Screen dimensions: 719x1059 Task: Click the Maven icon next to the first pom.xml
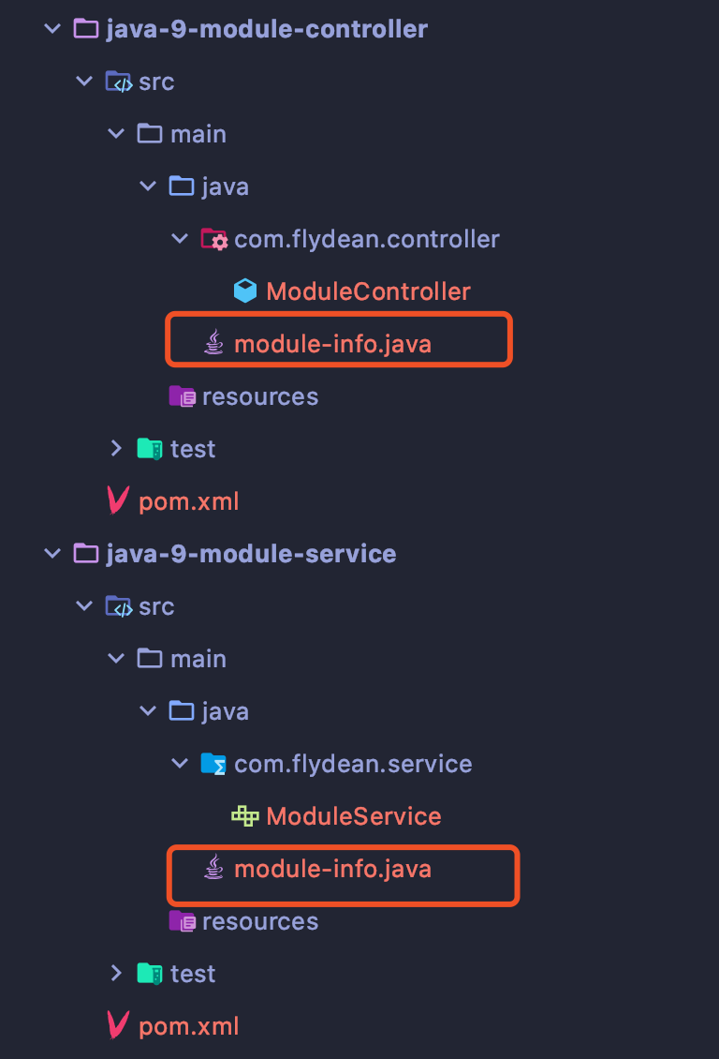tap(116, 500)
